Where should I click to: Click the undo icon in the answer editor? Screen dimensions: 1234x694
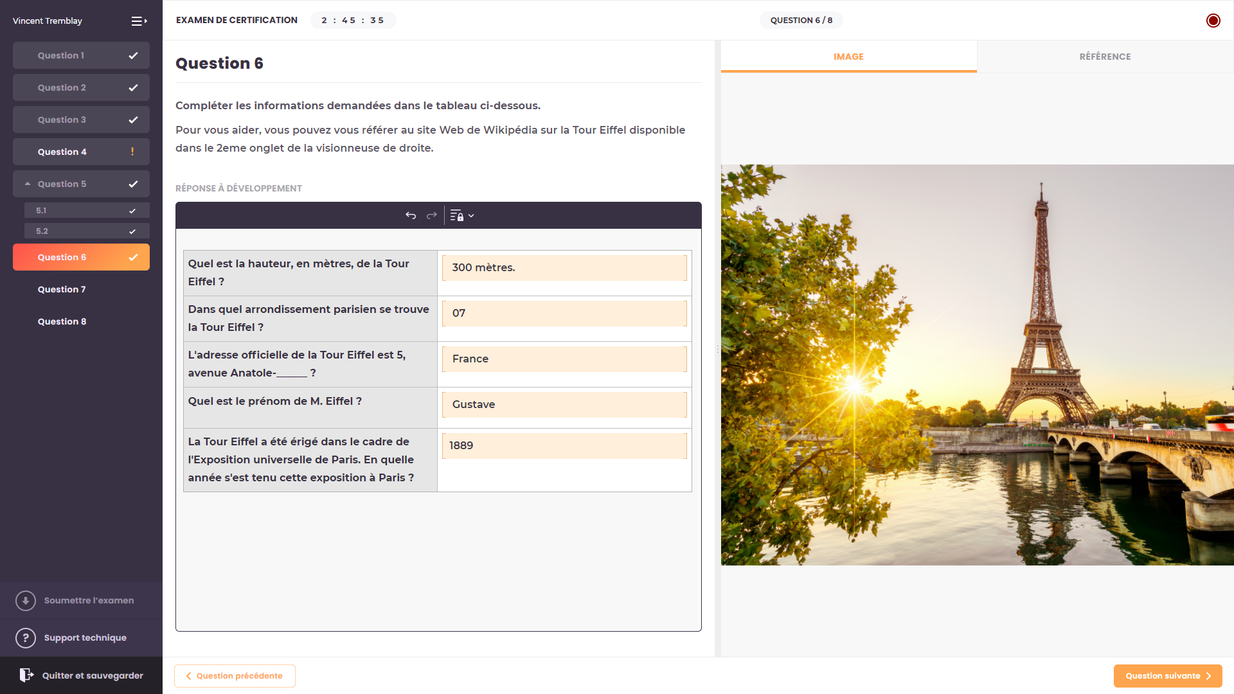(411, 215)
